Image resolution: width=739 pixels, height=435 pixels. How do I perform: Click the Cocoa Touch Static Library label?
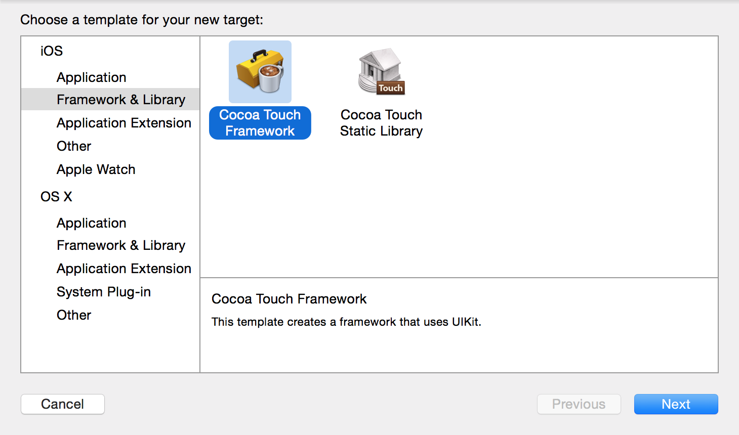click(x=382, y=123)
